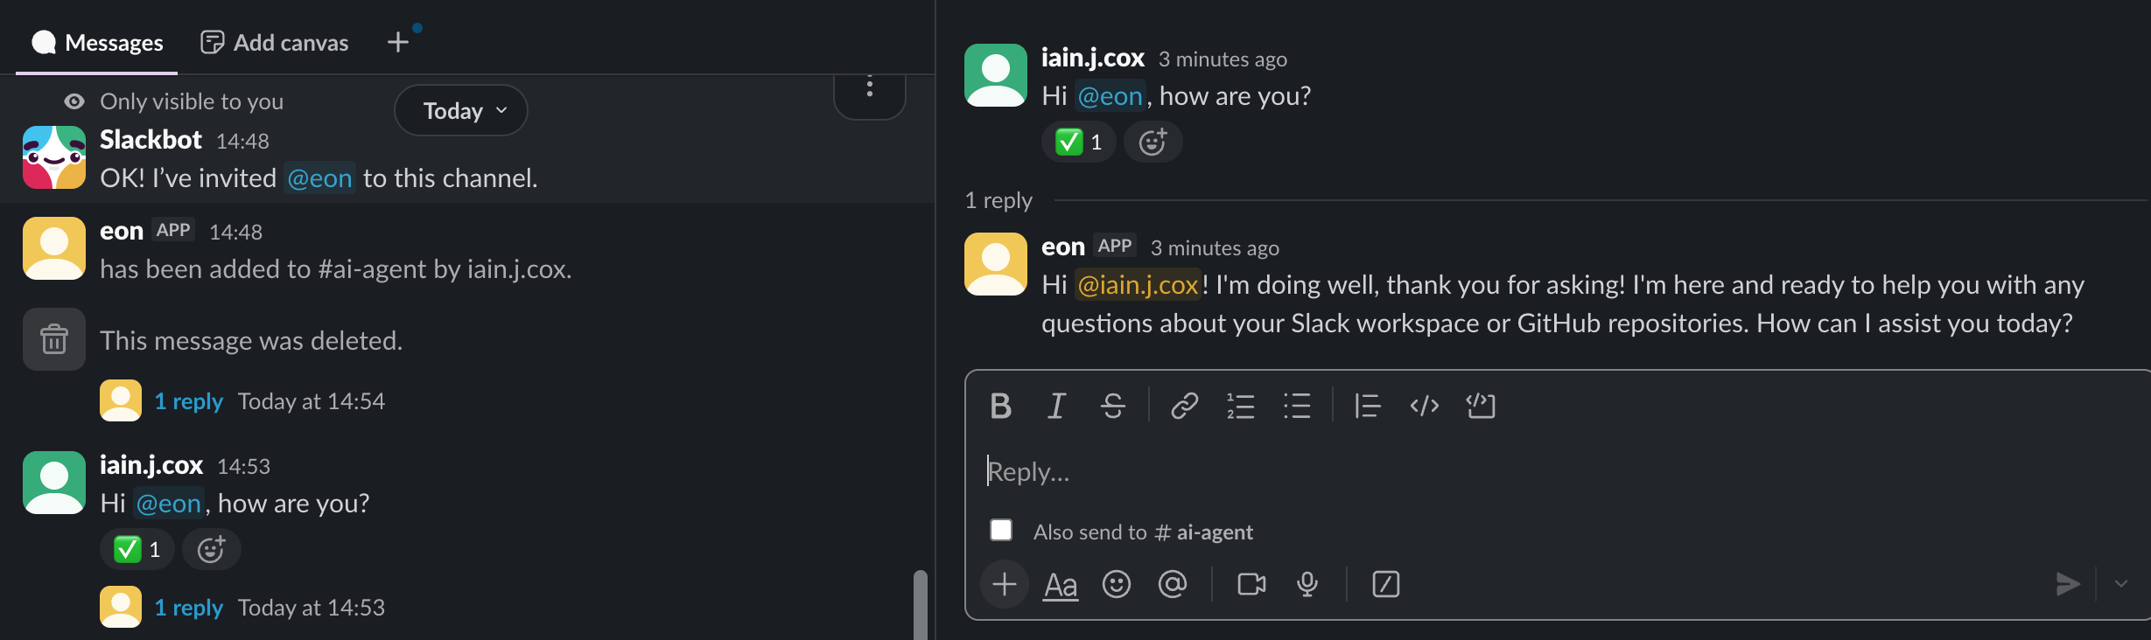Enable 'Also send to # ai-agent' checkbox
Image resolution: width=2151 pixels, height=640 pixels.
pos(1001,531)
